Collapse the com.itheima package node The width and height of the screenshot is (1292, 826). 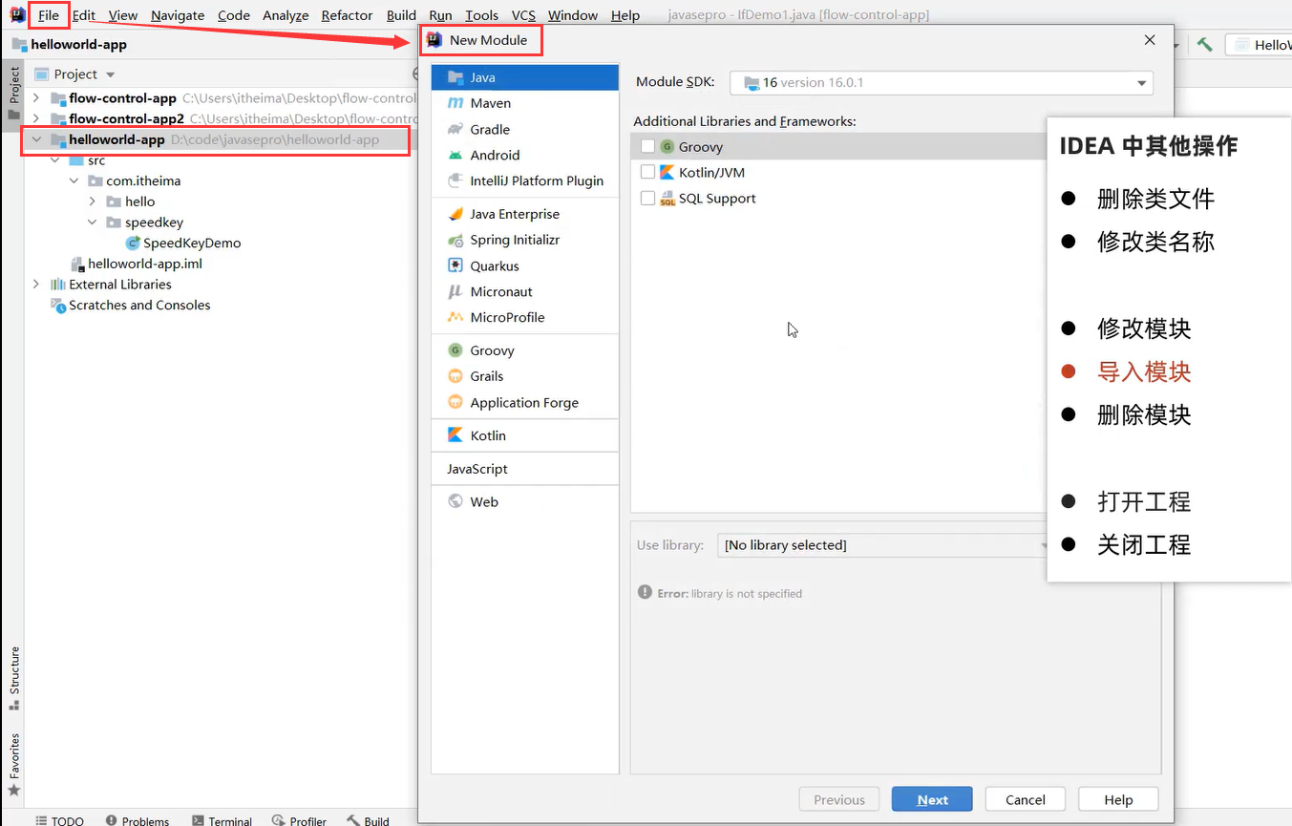click(x=74, y=180)
